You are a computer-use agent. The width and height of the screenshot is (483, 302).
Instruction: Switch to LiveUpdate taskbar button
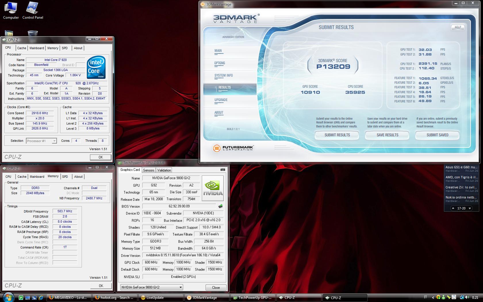(x=161, y=298)
